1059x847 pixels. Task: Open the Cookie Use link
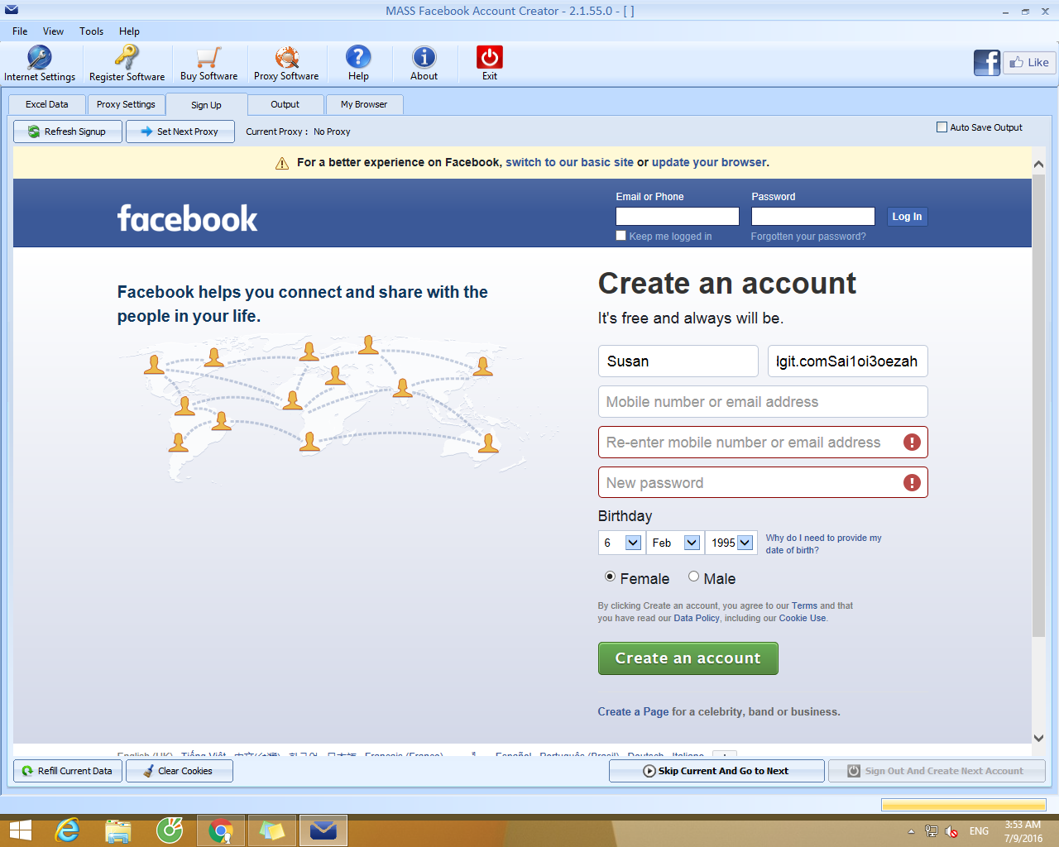802,618
